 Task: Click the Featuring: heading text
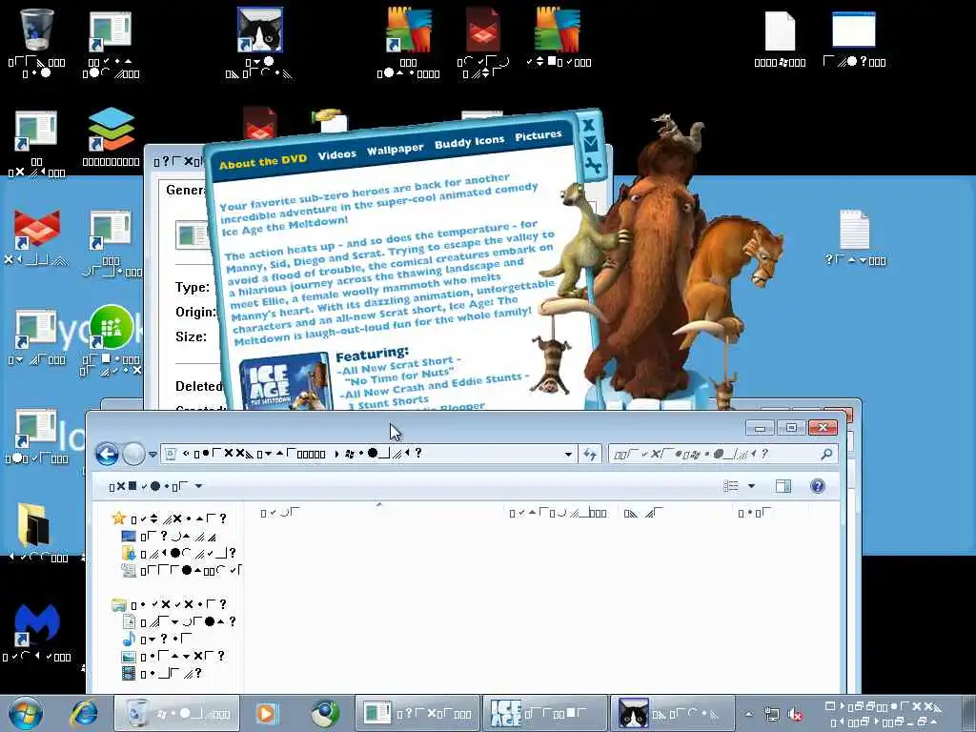[x=373, y=354]
